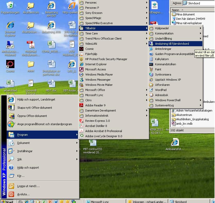Open MDT.doc Word file on desktop
The height and width of the screenshot is (203, 215).
pos(51,86)
